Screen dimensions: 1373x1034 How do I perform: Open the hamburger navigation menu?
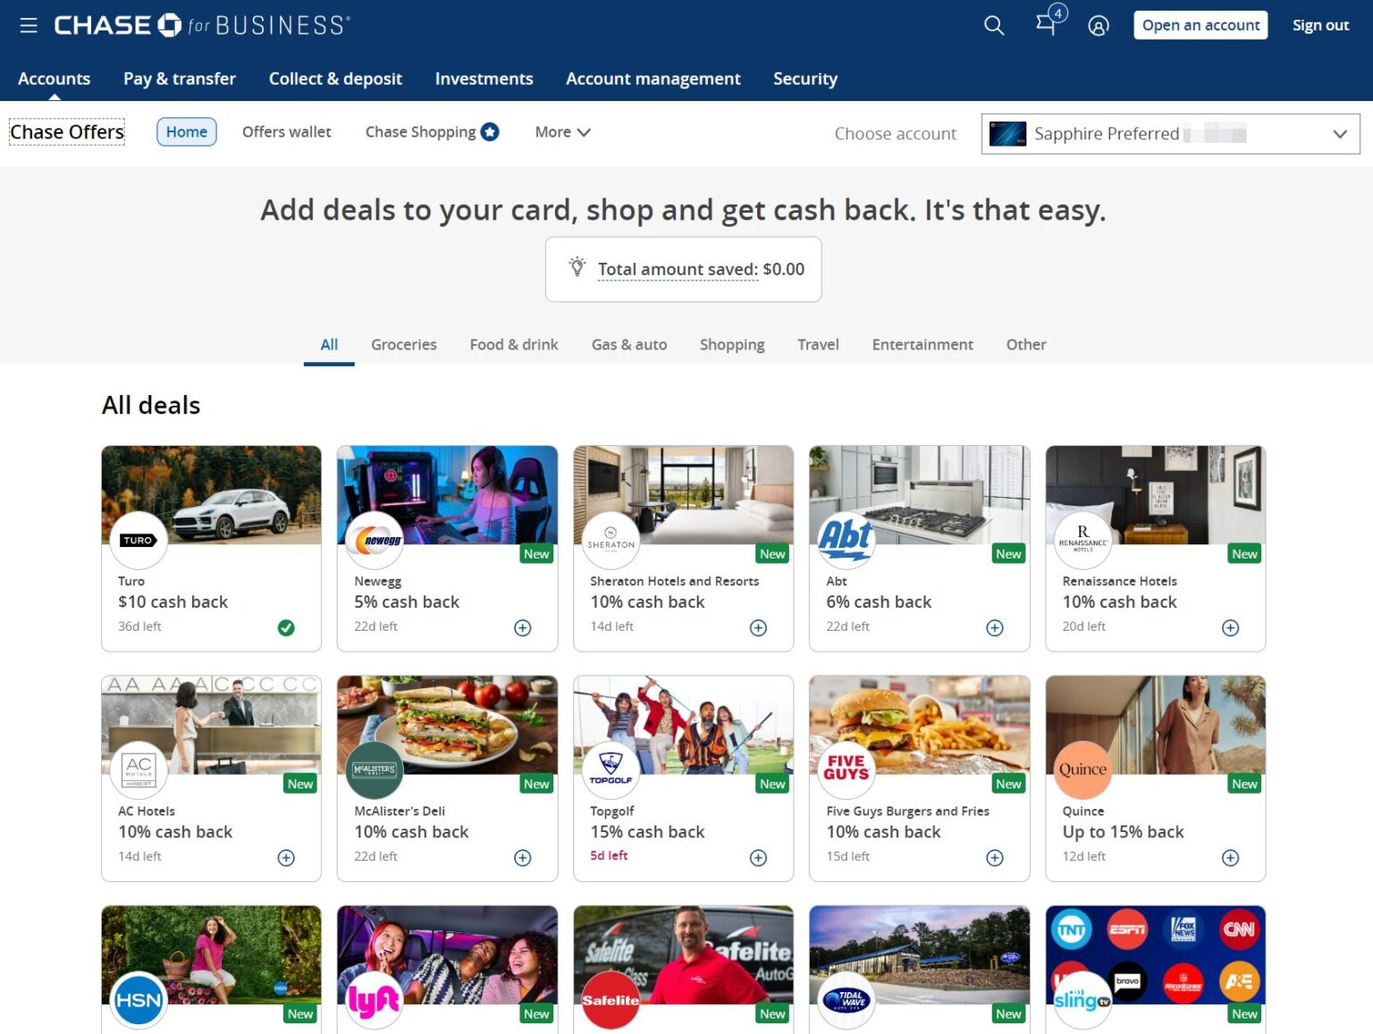pos(28,24)
